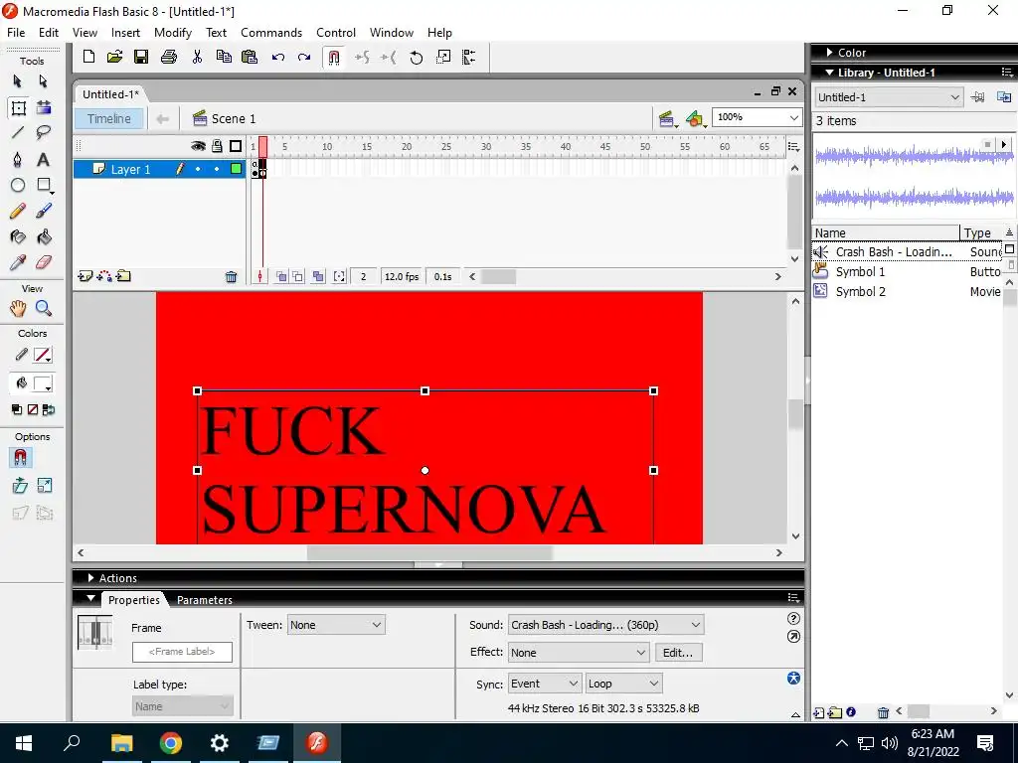Select the Ink Bottle tool

18,236
